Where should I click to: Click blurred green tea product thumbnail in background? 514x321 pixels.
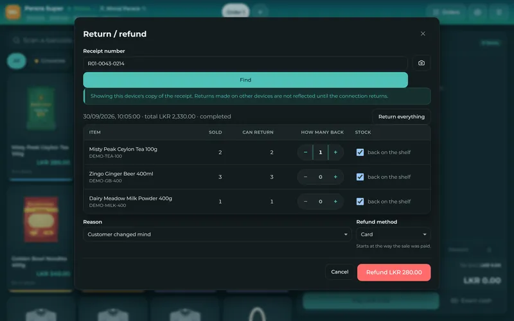coord(41,108)
